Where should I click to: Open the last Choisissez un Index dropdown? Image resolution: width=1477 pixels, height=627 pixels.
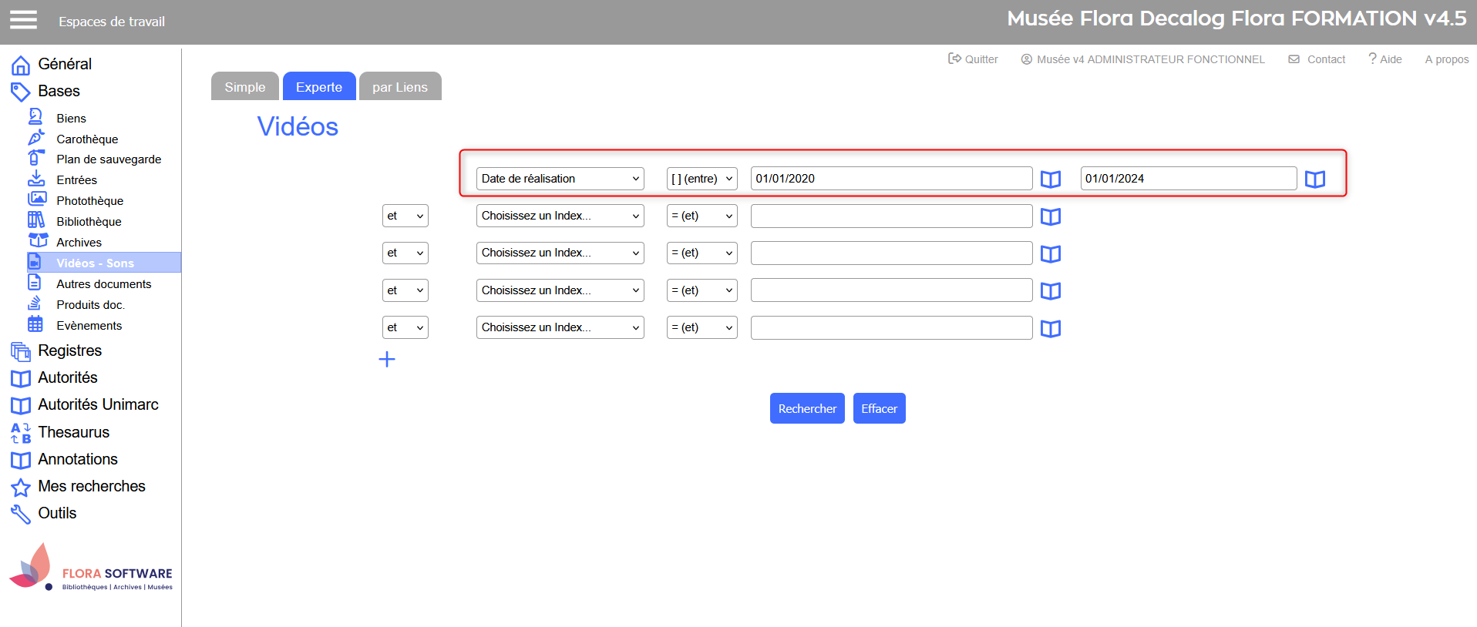(560, 327)
